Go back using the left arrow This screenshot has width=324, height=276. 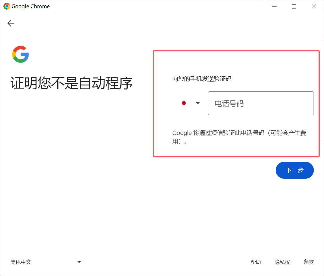11,23
